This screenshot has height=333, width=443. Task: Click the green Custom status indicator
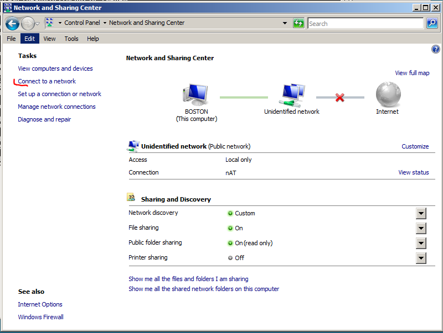point(230,213)
